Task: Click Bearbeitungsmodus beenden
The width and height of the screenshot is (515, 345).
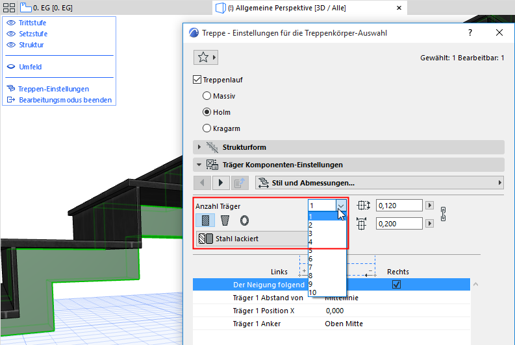Action: click(x=65, y=100)
